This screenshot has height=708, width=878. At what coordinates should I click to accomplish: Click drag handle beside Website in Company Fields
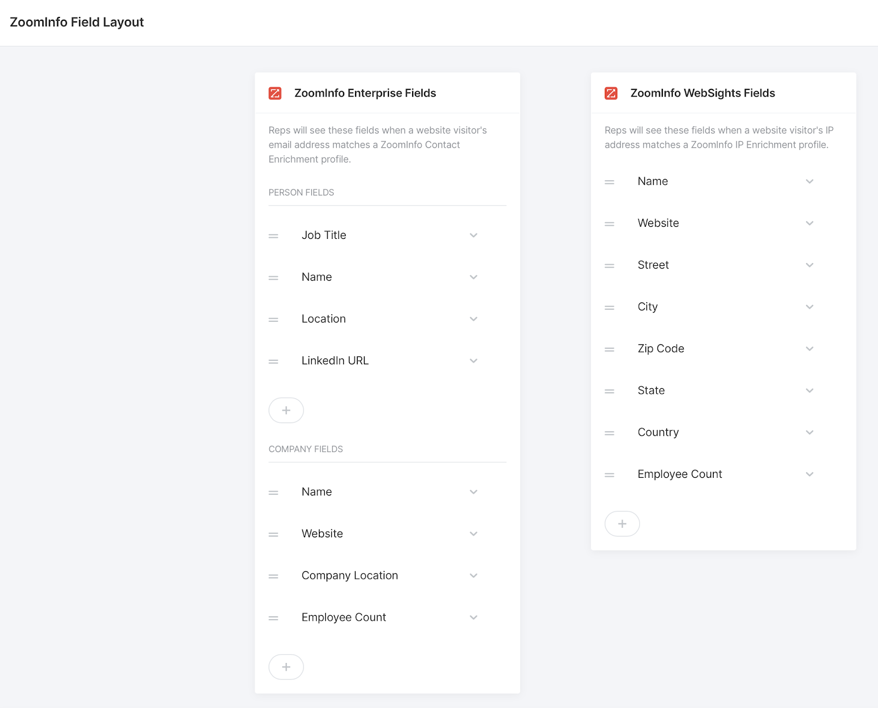point(273,534)
